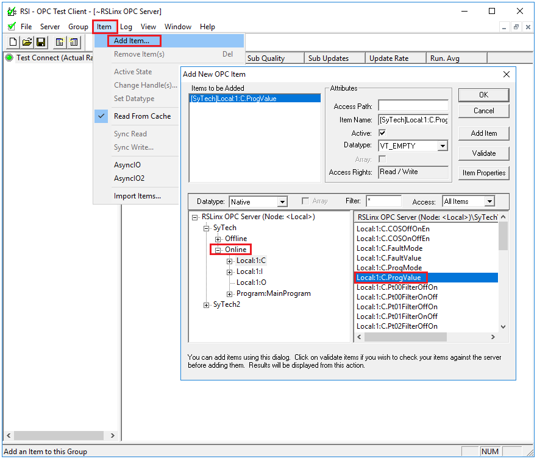Click the tag list horizontal scrollbar thumb
537x459 pixels.
click(x=405, y=337)
